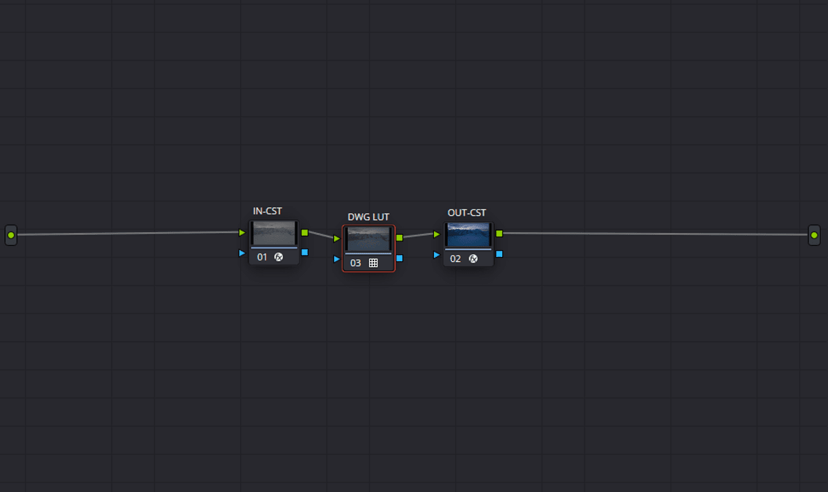The image size is (828, 492).
Task: Click the fx icon on node 02
Action: click(x=473, y=258)
